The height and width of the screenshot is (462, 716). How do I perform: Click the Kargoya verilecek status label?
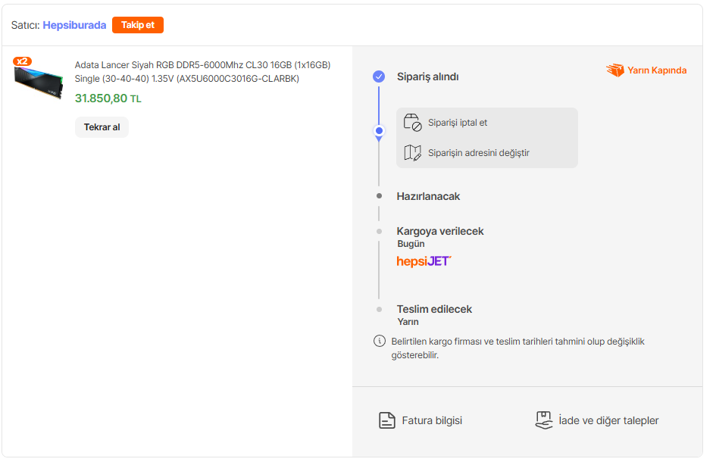pos(440,231)
